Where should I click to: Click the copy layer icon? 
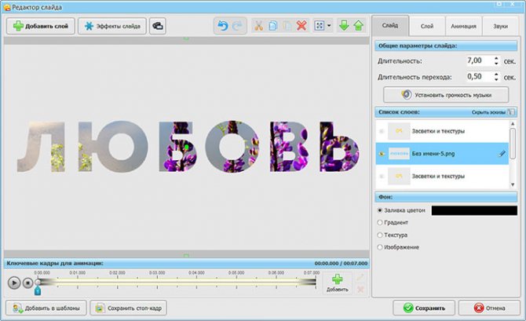pos(272,26)
